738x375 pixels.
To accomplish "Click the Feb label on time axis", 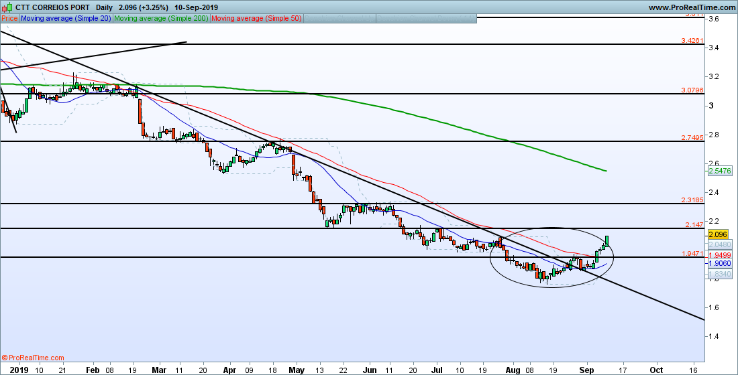I will tap(93, 370).
